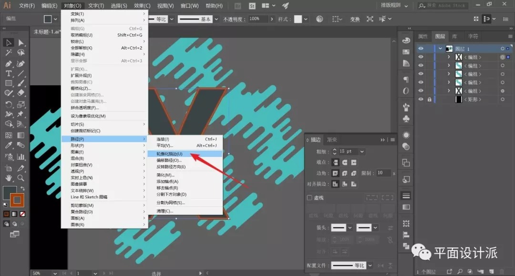Select the Eyedropper tool

9,145
